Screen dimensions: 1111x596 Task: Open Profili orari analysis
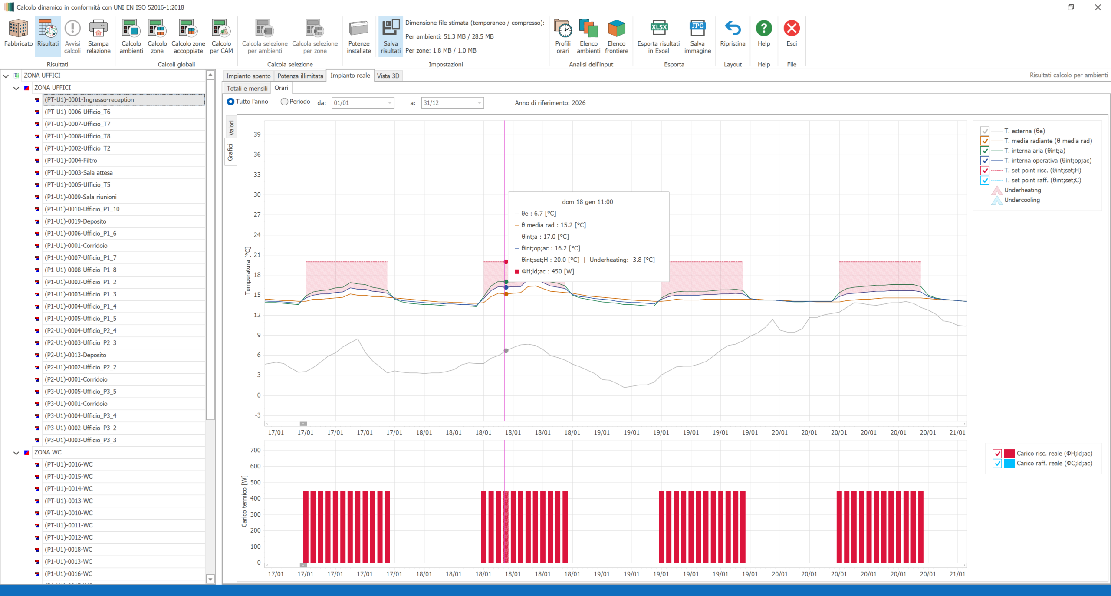tap(563, 36)
